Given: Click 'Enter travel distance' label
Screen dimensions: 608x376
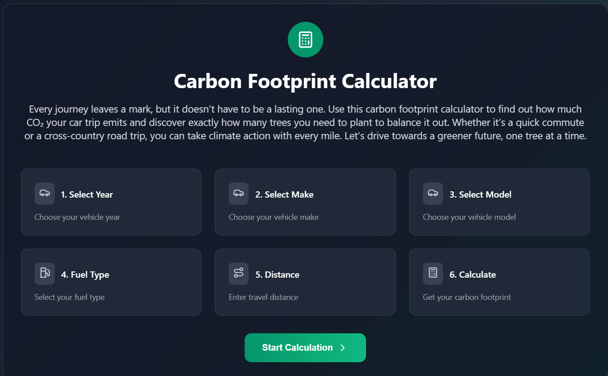Looking at the screenshot, I should 263,297.
